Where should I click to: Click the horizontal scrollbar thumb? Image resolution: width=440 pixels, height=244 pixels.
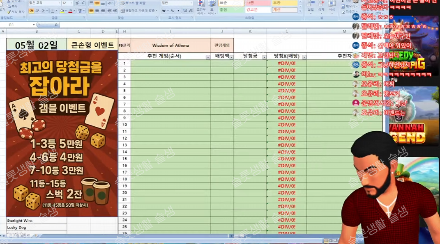pos(239,236)
